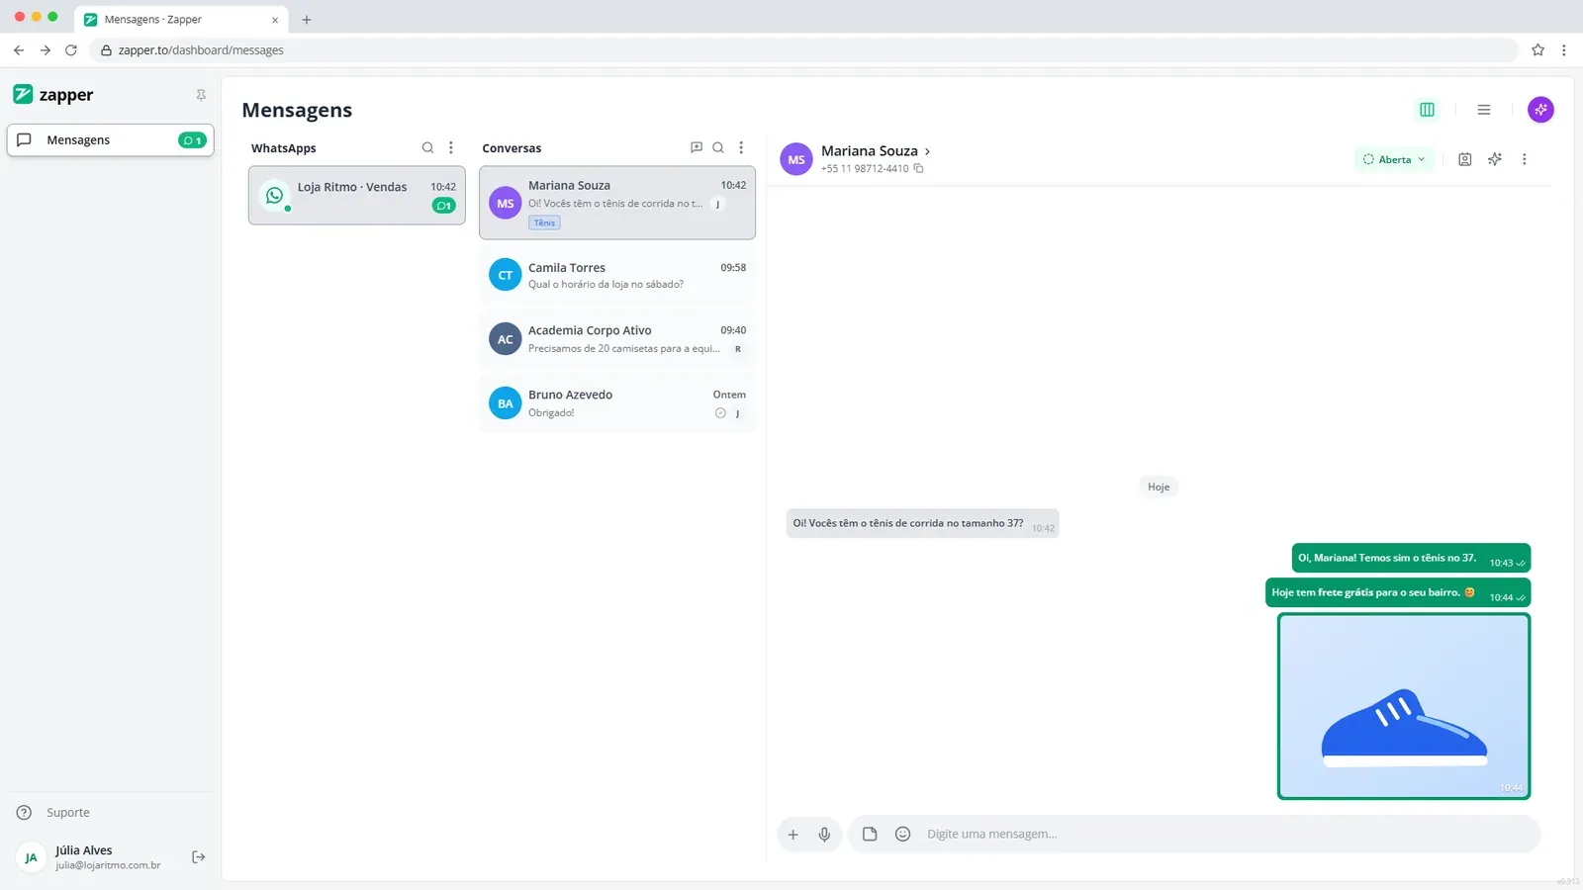Open contact card icon in chat header

coord(1465,159)
